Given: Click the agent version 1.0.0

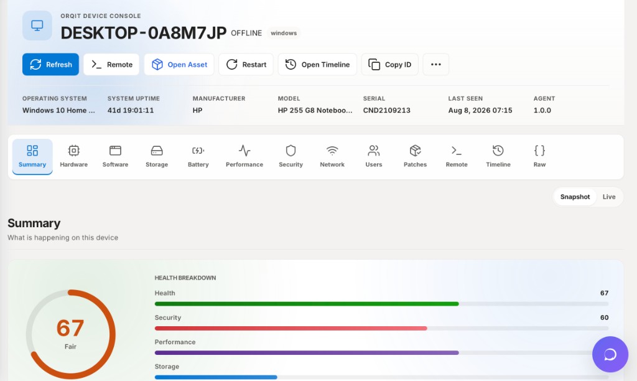Looking at the screenshot, I should (542, 110).
